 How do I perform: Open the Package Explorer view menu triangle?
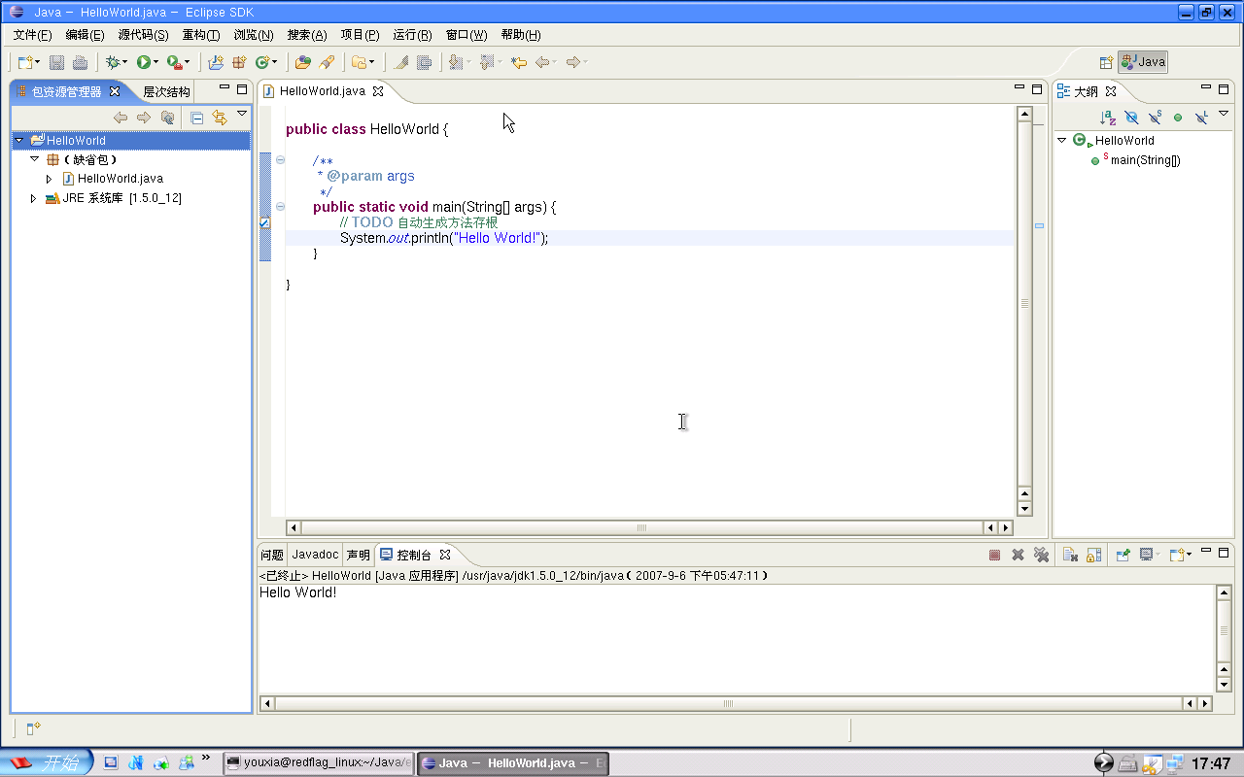click(242, 114)
